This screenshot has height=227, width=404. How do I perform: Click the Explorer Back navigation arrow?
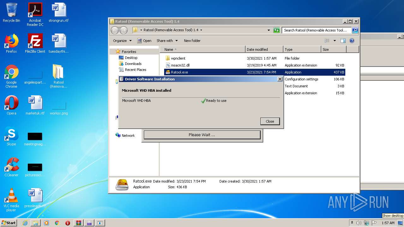coord(115,30)
